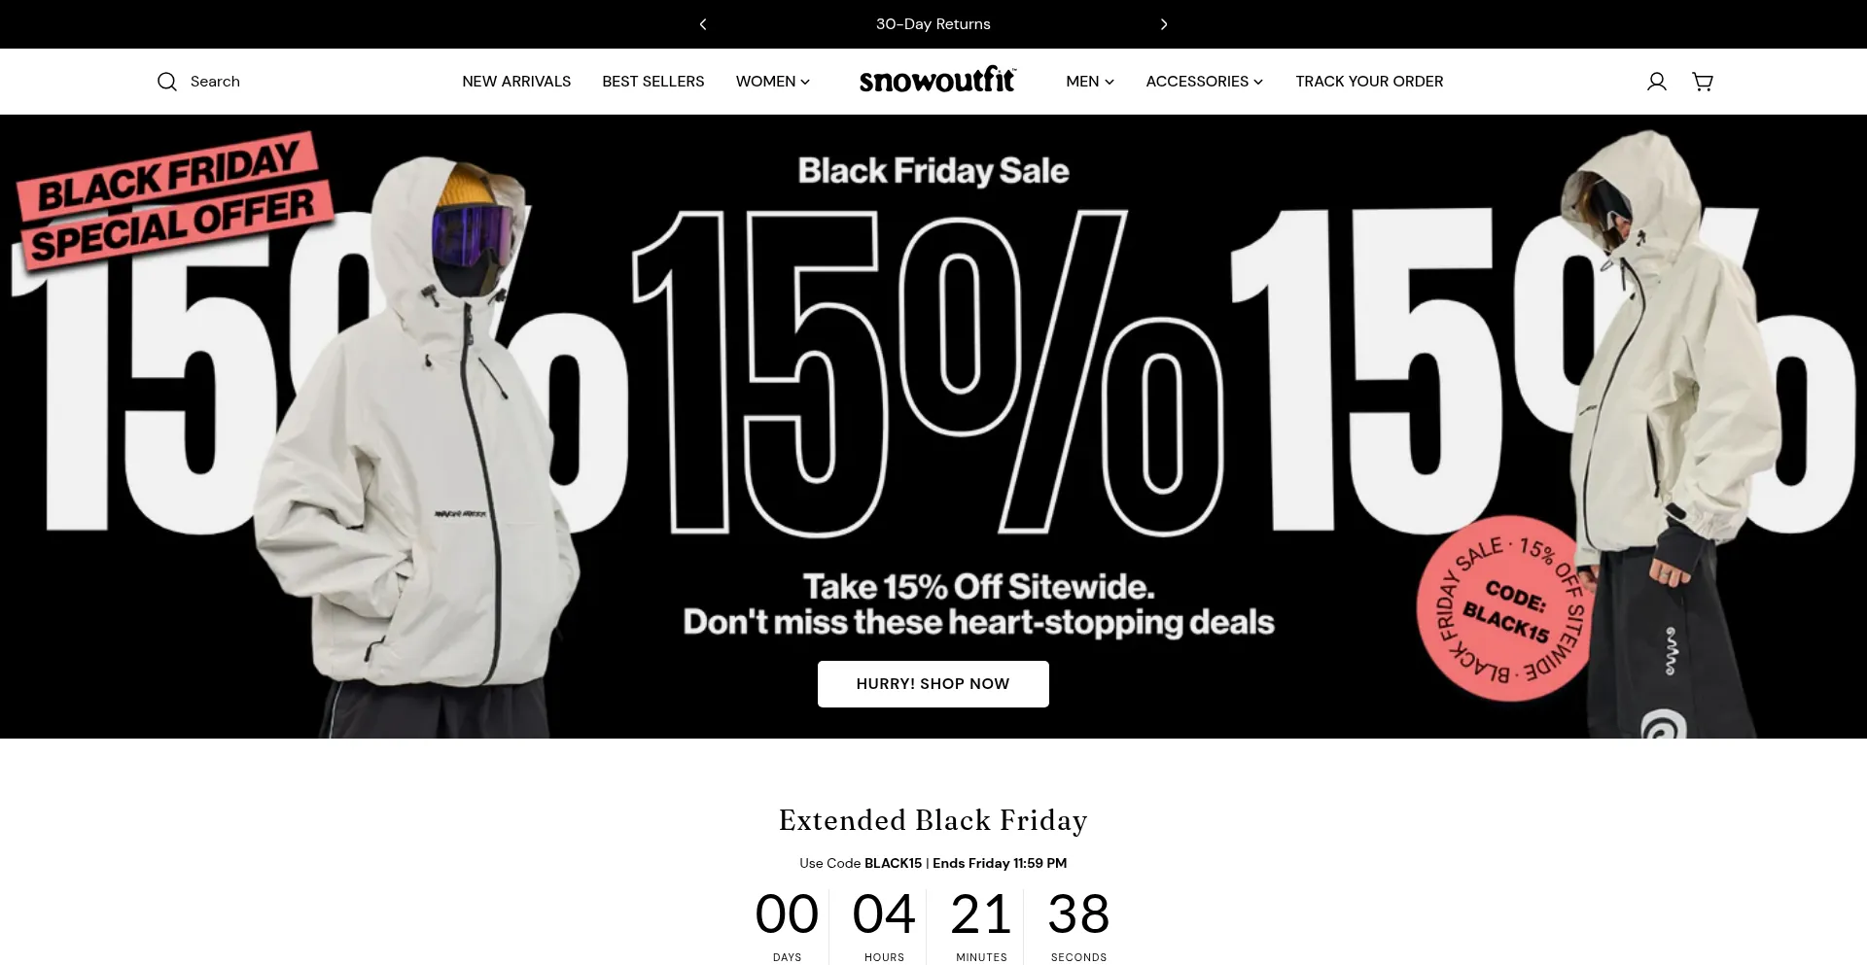Click the Extended Black Friday heading
This screenshot has height=965, width=1867.
point(933,820)
